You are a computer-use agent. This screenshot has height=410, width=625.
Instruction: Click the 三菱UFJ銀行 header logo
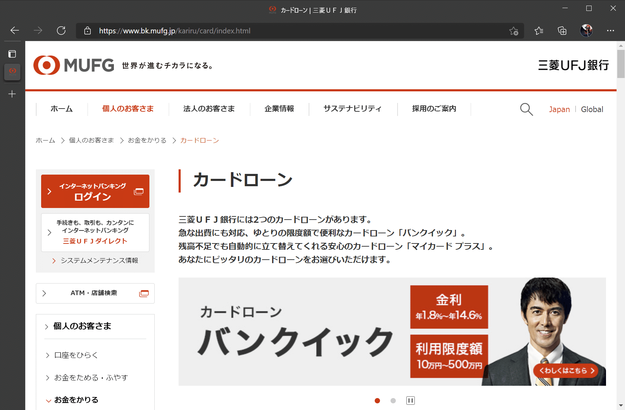point(573,65)
